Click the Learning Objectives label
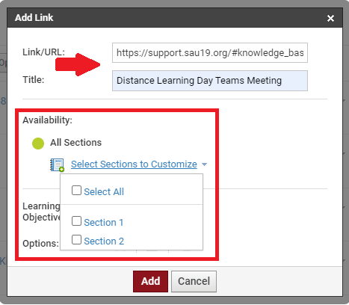The width and height of the screenshot is (349, 305). point(41,212)
